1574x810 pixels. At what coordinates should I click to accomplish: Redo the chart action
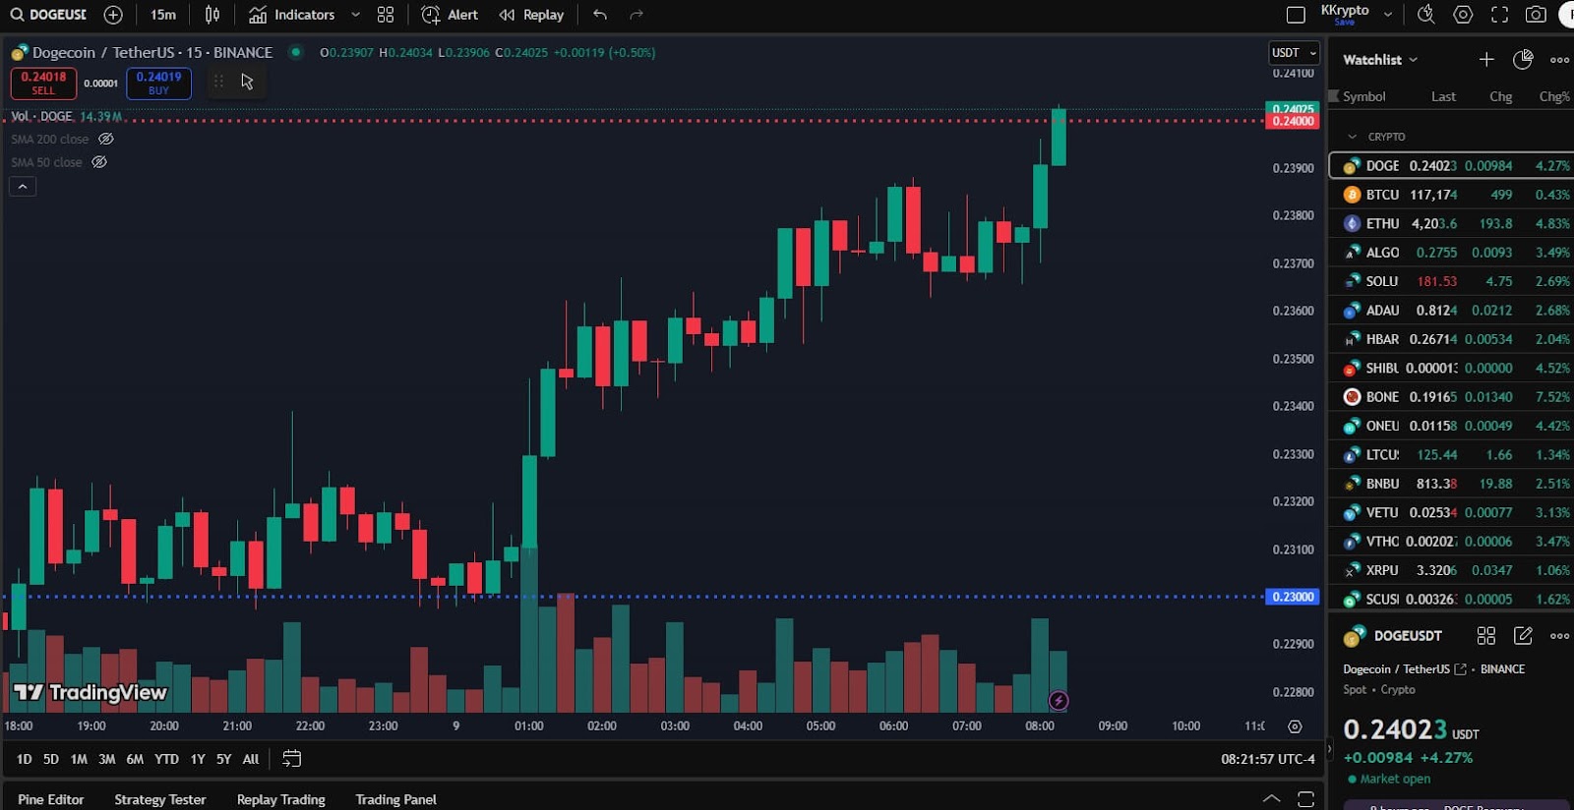tap(636, 15)
